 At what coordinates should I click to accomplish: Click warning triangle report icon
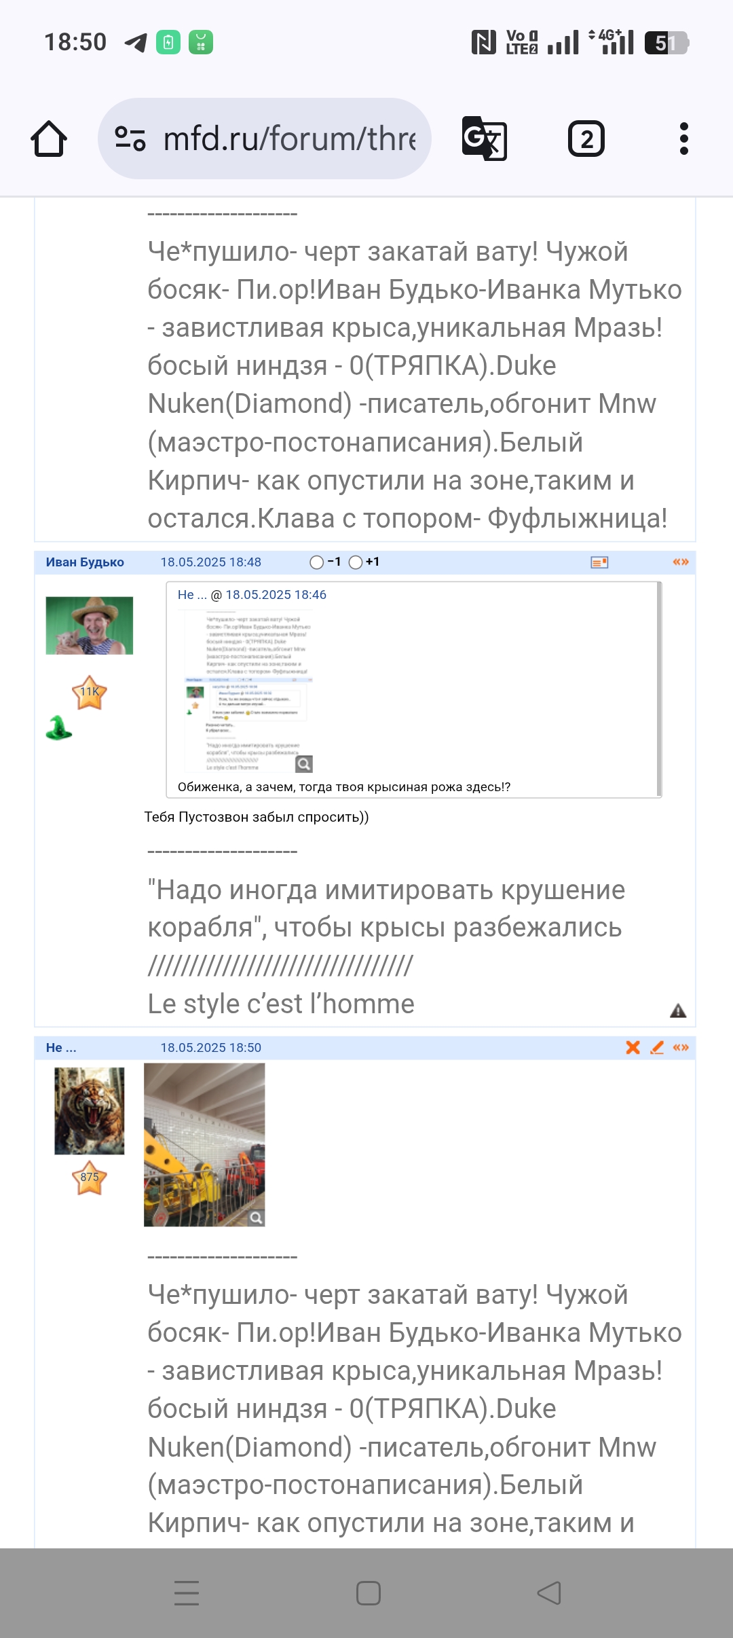pyautogui.click(x=678, y=1011)
